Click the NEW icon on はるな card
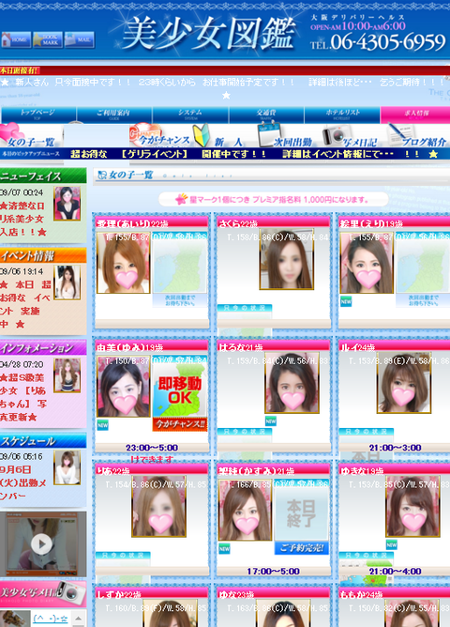This screenshot has width=450, height=627. tap(271, 421)
